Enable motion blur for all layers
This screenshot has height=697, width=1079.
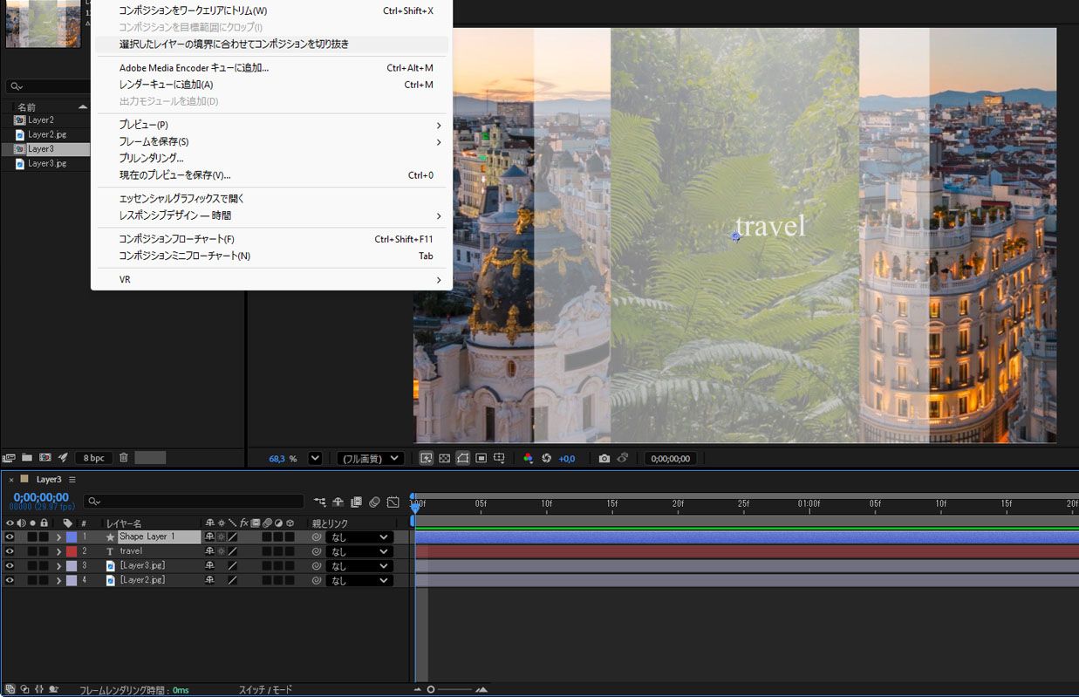point(374,502)
